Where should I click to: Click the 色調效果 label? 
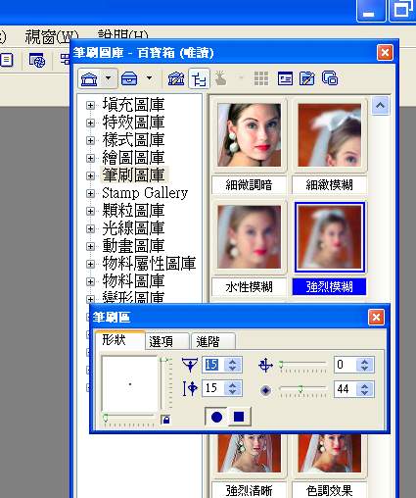(330, 490)
